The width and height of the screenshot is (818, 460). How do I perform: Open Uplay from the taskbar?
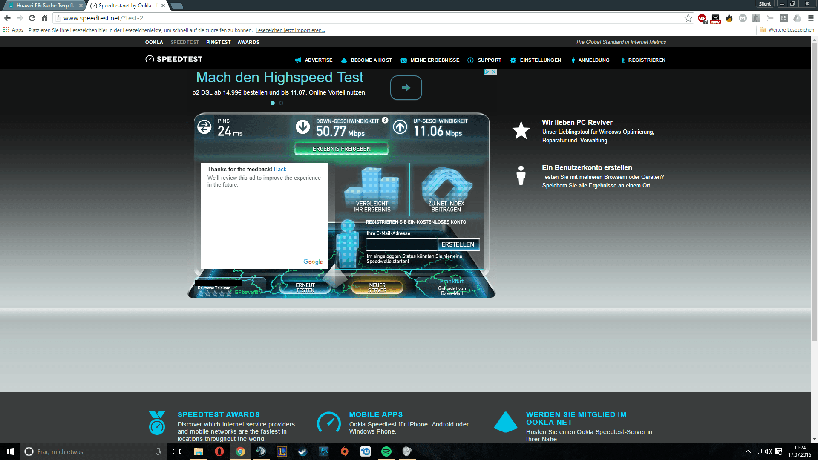tap(366, 451)
